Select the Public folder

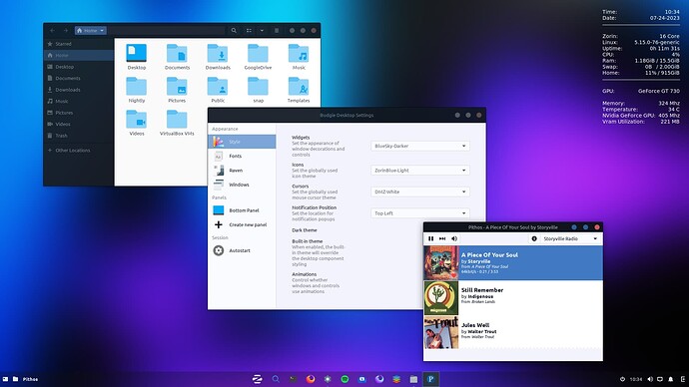(218, 90)
